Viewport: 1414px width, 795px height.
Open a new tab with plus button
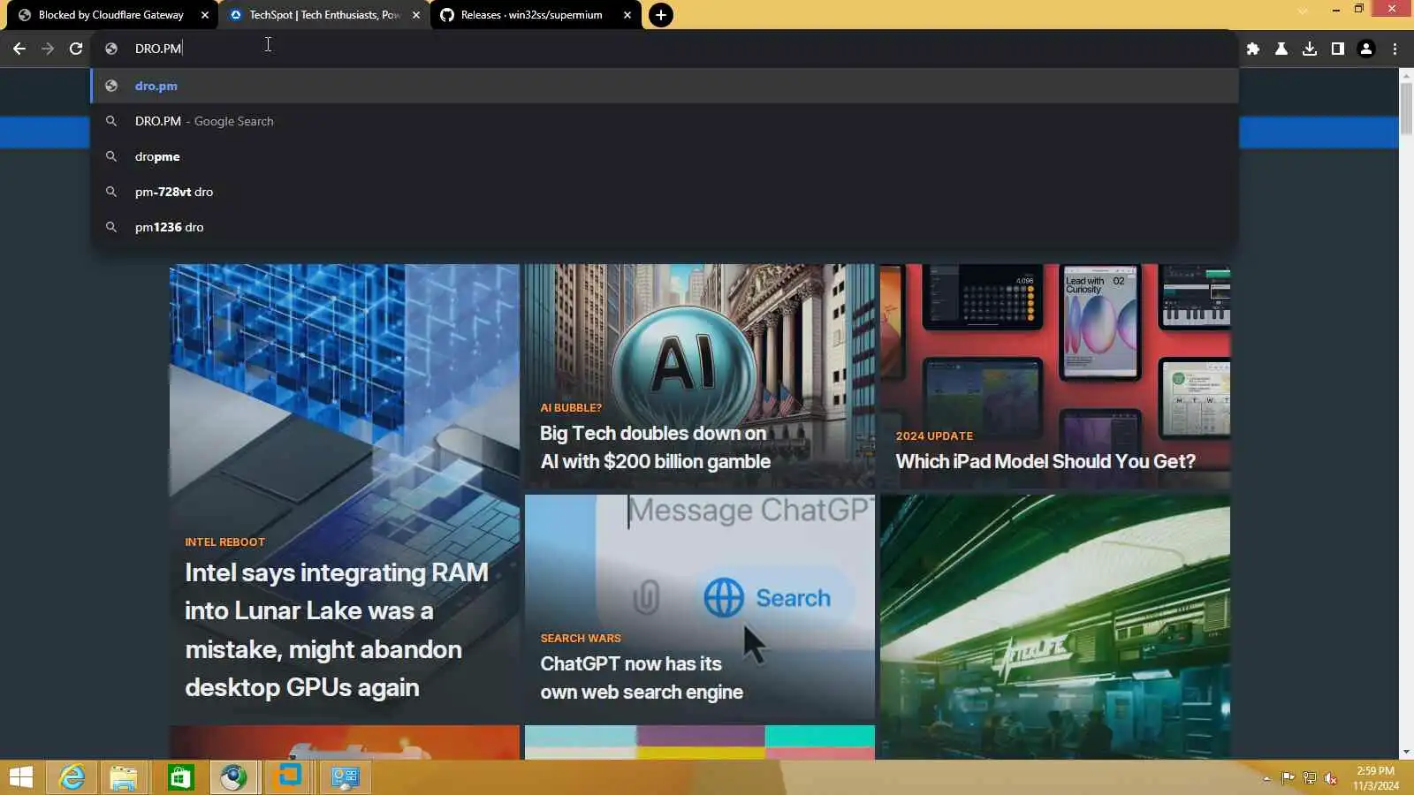coord(660,15)
